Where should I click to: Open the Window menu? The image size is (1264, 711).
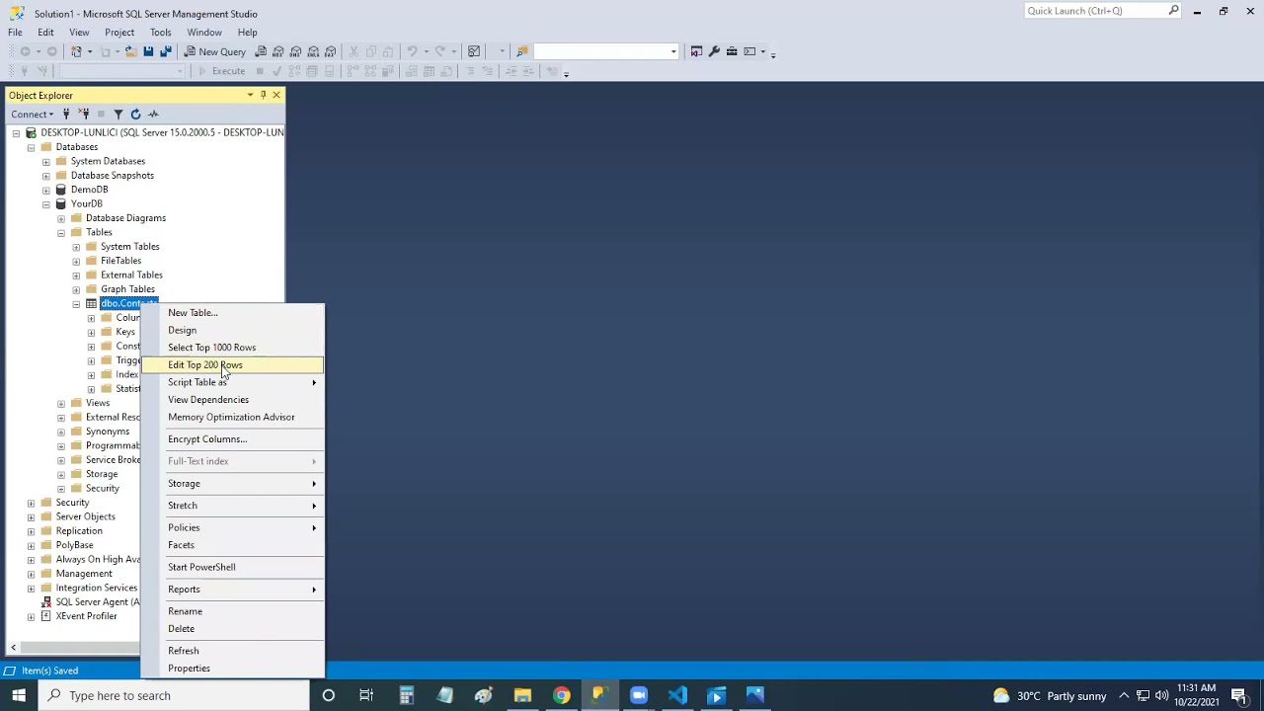tap(204, 32)
